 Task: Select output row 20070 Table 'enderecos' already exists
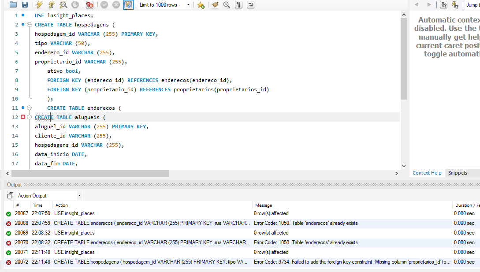pyautogui.click(x=242, y=242)
